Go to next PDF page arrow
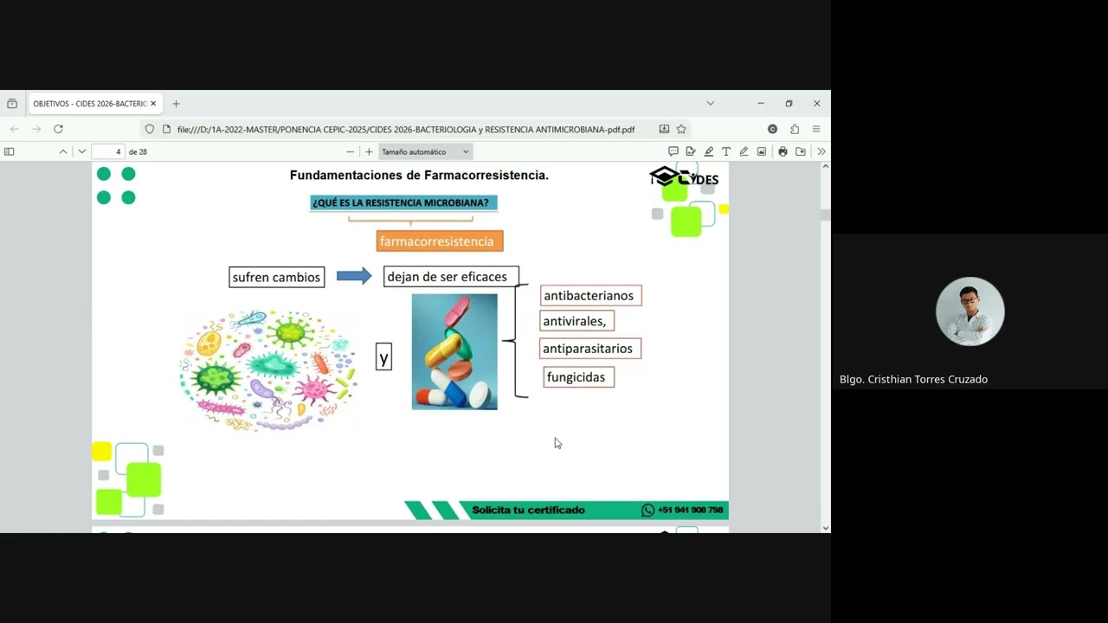The image size is (1108, 623). coord(82,151)
